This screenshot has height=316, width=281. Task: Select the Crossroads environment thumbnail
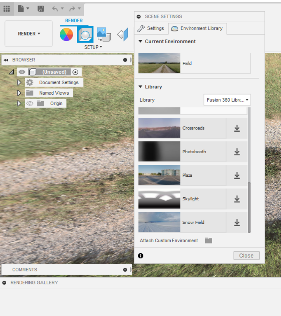[x=159, y=128]
